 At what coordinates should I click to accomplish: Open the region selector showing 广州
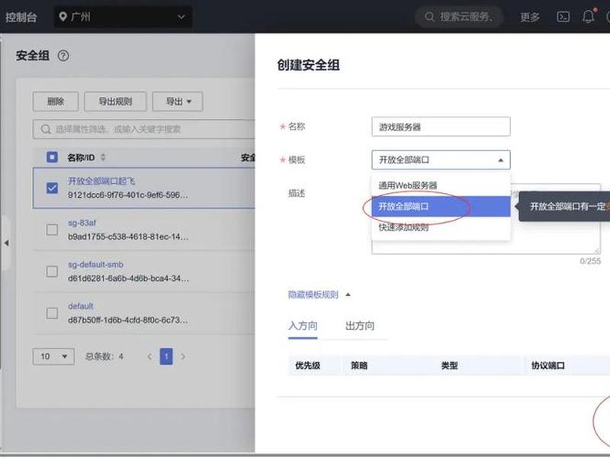point(123,17)
